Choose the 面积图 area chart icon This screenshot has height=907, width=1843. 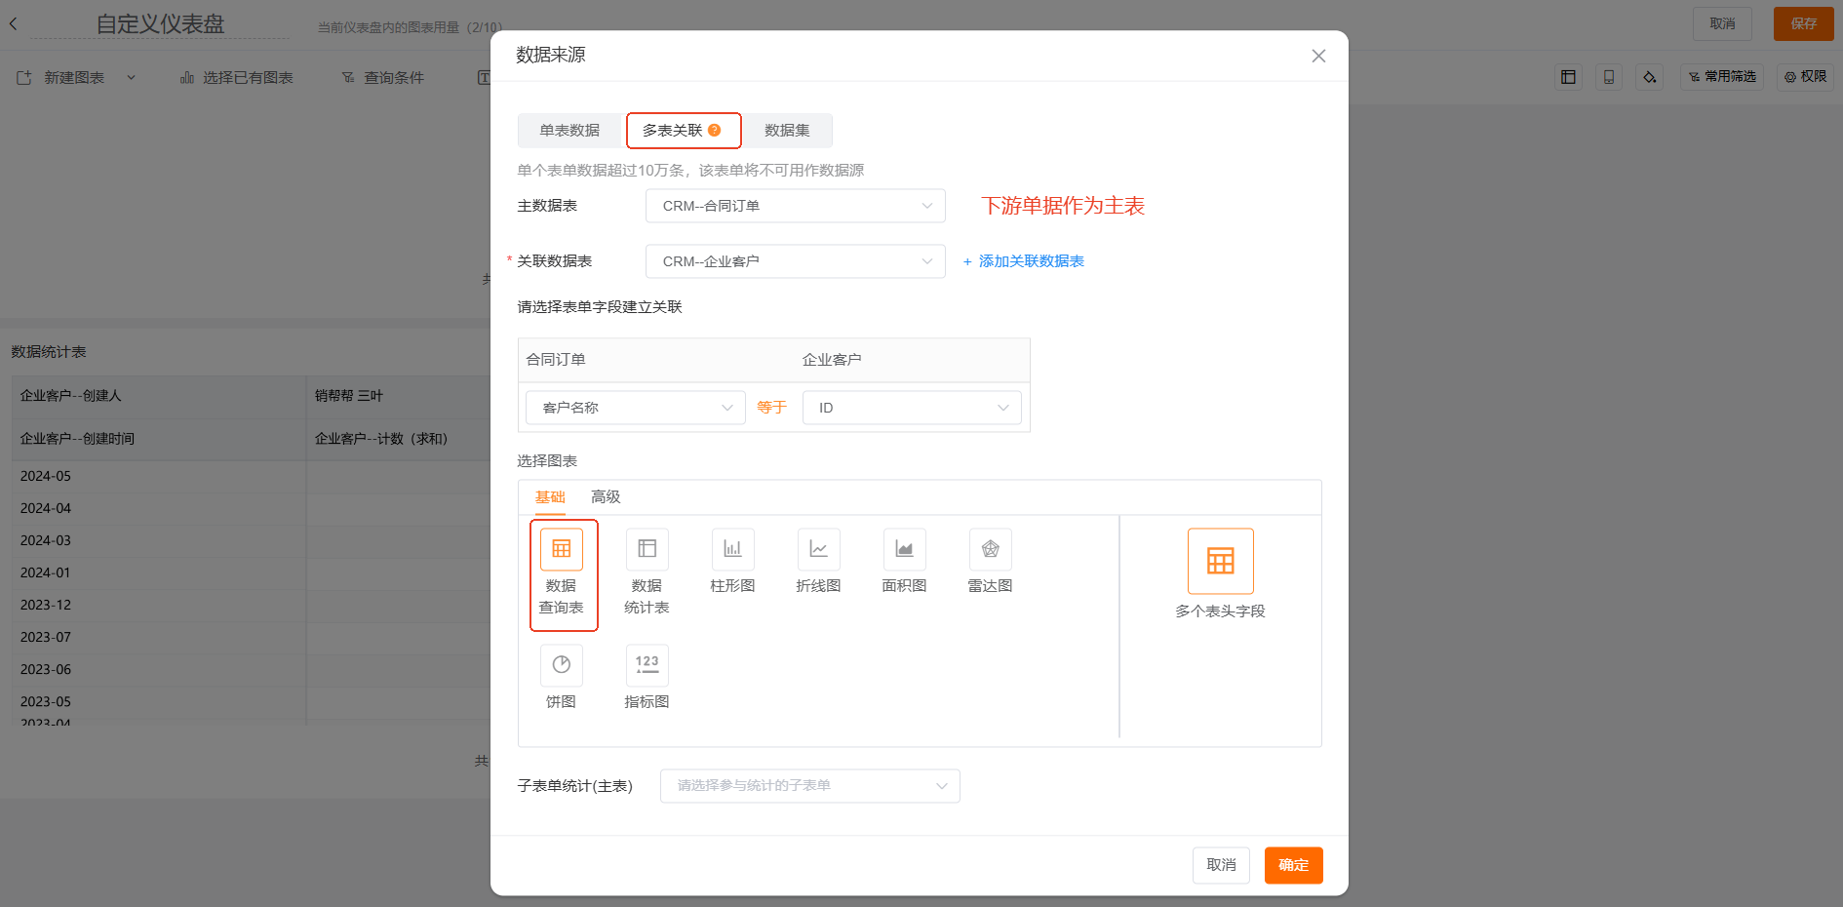click(904, 549)
